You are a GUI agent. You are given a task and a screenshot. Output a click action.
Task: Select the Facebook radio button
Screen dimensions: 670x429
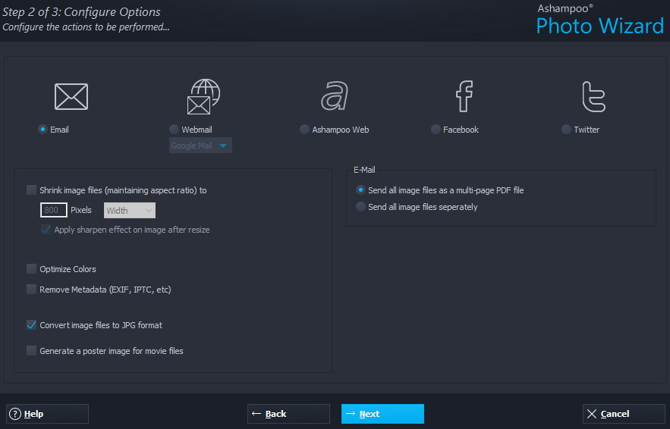436,130
